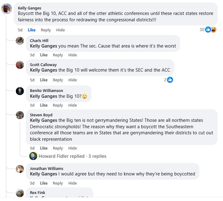Toggle Like on Steven Boyd's reply
The width and height of the screenshot is (223, 201).
click(44, 148)
